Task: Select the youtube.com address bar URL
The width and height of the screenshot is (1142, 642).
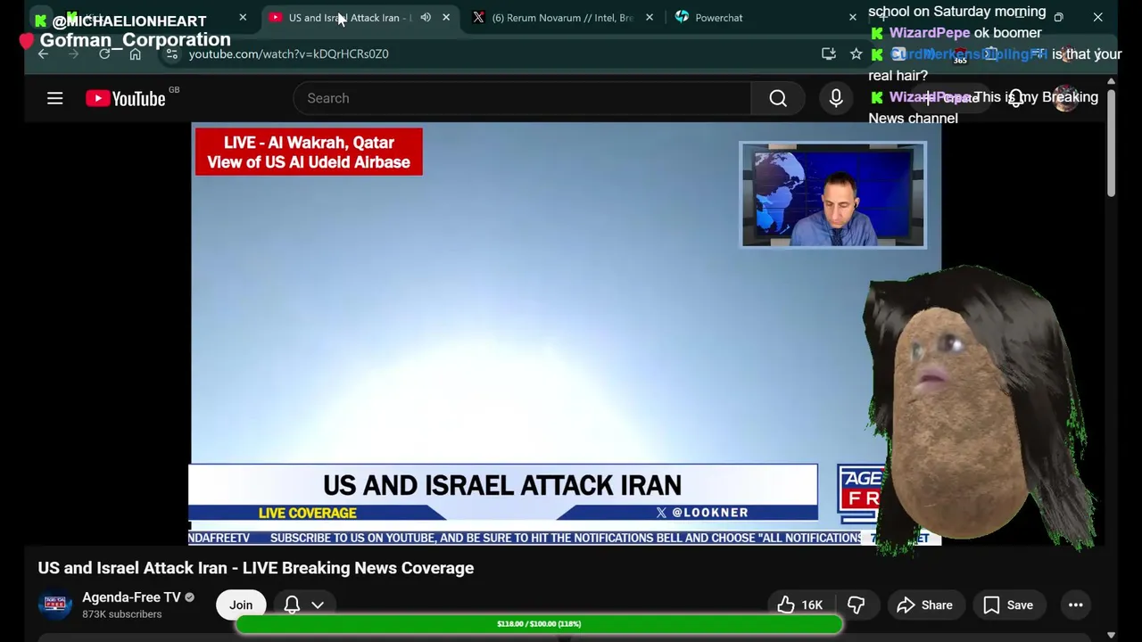Action: pyautogui.click(x=288, y=53)
